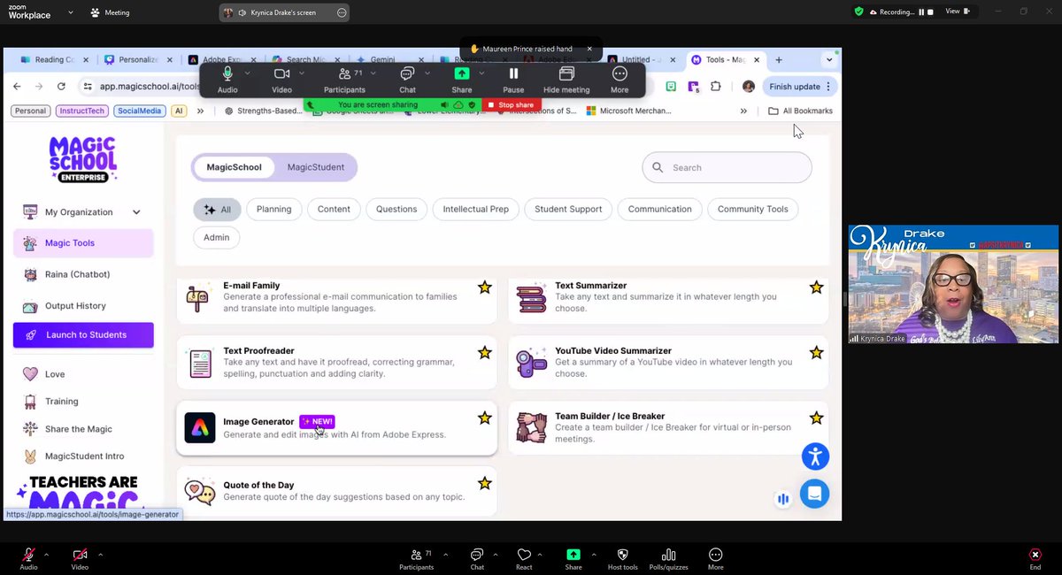1062x575 pixels.
Task: Toggle favorite star on Text Proofreader
Action: click(484, 353)
